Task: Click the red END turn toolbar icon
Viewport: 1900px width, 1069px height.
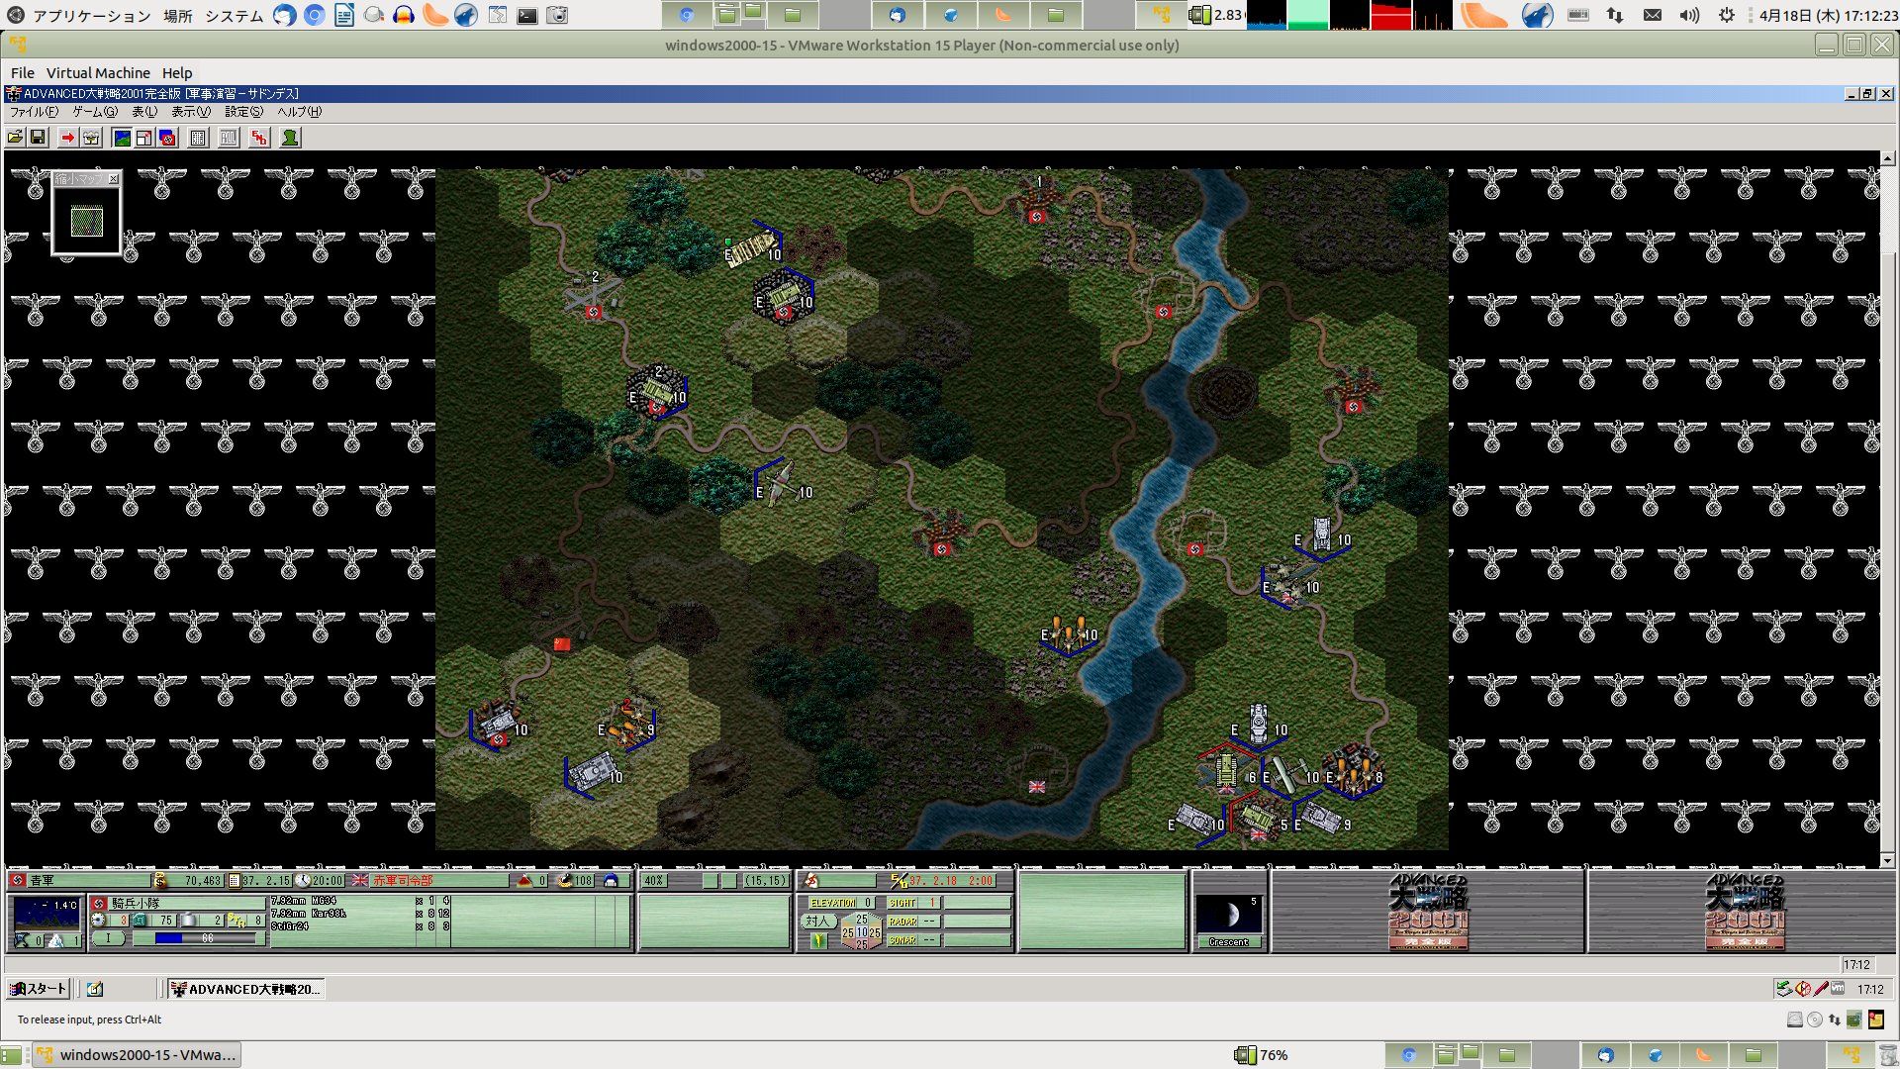Action: [259, 138]
